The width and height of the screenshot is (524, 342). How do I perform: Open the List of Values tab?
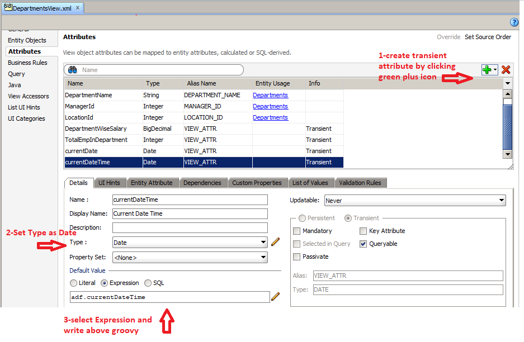pos(310,183)
